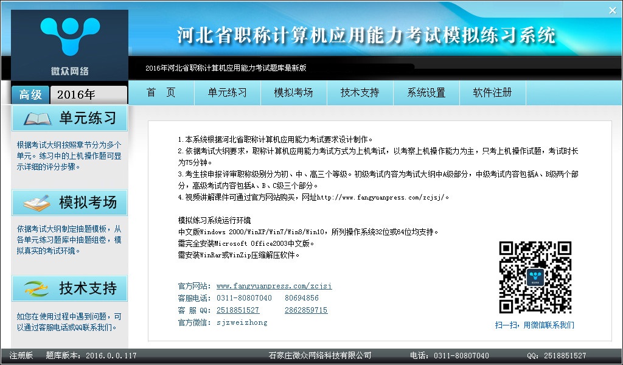
Task: Open the 系统设置 navigation tab
Action: (x=426, y=93)
